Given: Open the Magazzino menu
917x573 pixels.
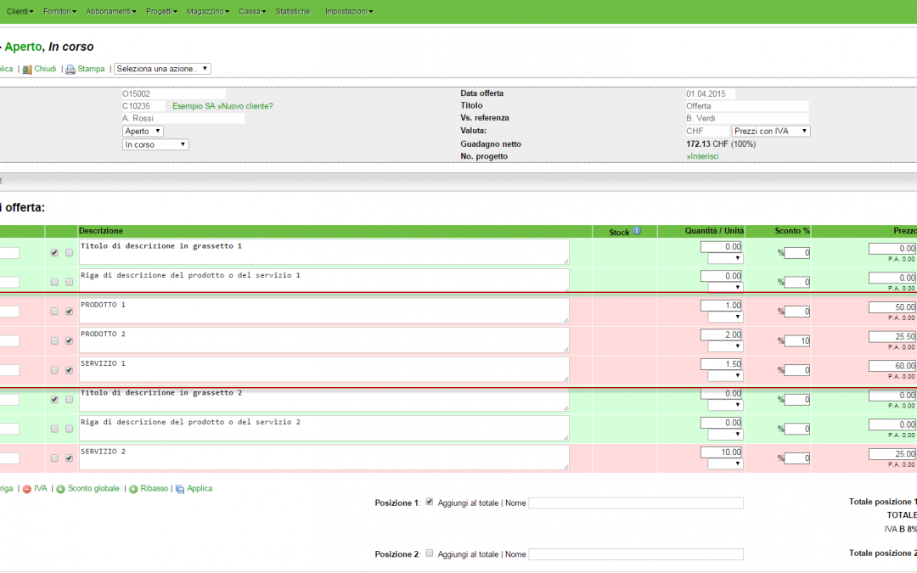Looking at the screenshot, I should tap(209, 12).
